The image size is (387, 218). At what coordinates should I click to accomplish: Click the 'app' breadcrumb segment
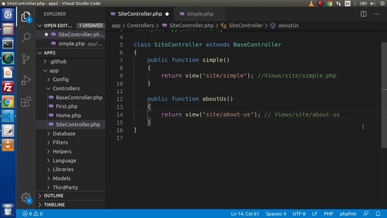coord(115,25)
